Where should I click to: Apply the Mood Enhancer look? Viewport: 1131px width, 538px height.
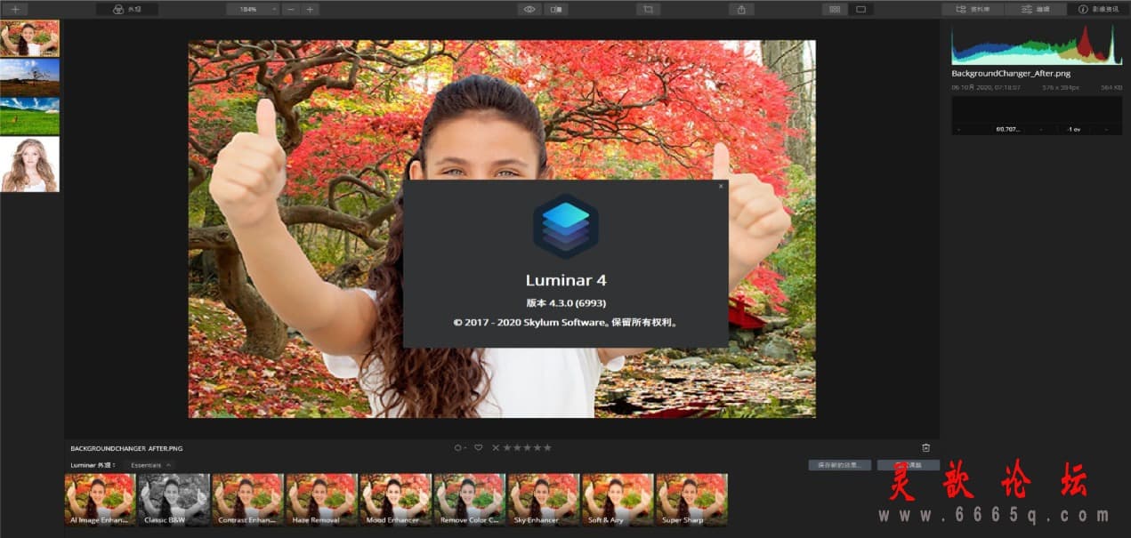(x=396, y=500)
